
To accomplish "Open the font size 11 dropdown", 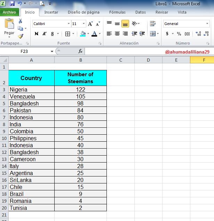I will (x=84, y=24).
